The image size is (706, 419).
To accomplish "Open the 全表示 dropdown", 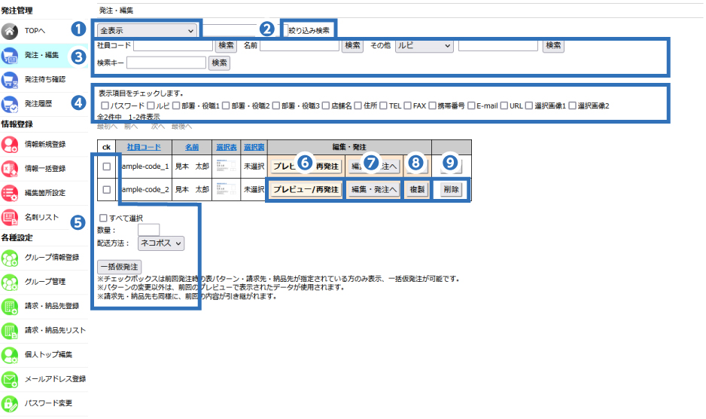I will coord(147,30).
